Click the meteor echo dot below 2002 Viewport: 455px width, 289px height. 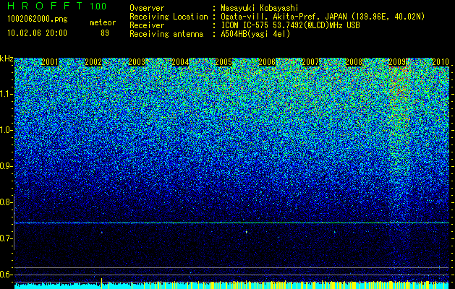pyautogui.click(x=102, y=232)
